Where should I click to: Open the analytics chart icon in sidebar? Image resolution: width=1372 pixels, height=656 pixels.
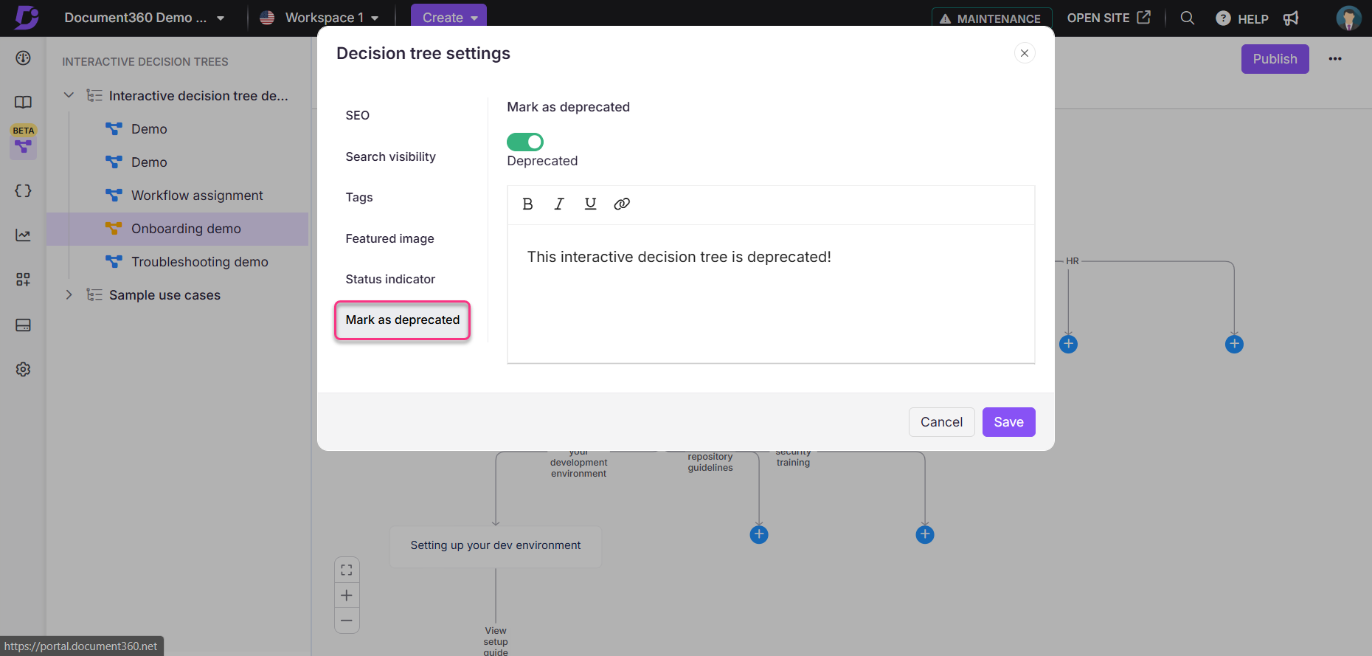pyautogui.click(x=24, y=235)
